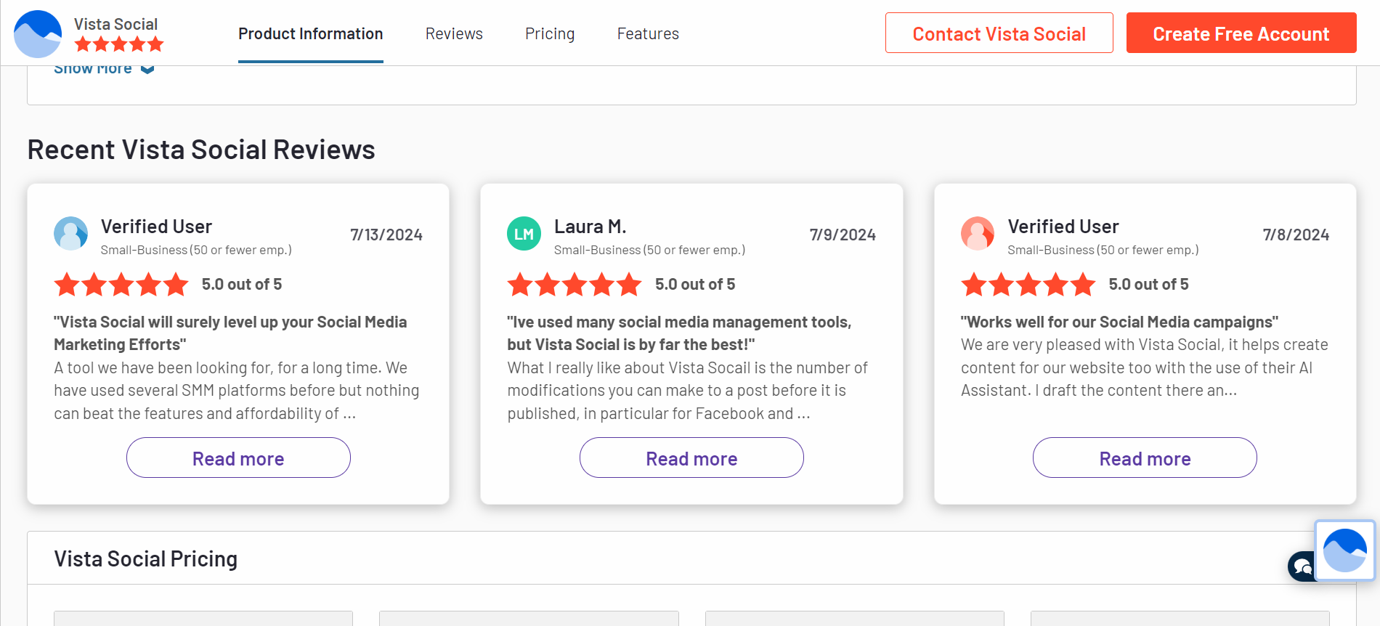Click the blue avatar of 7/13/2024 reviewer
1380x626 pixels.
point(70,234)
